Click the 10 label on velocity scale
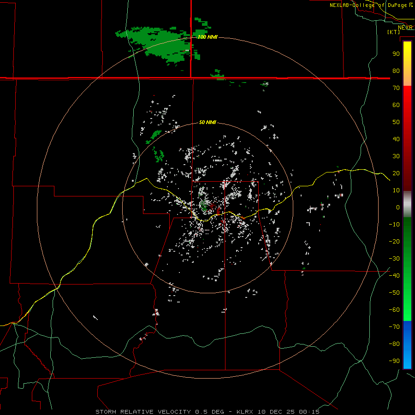415x415 pixels. click(x=396, y=190)
